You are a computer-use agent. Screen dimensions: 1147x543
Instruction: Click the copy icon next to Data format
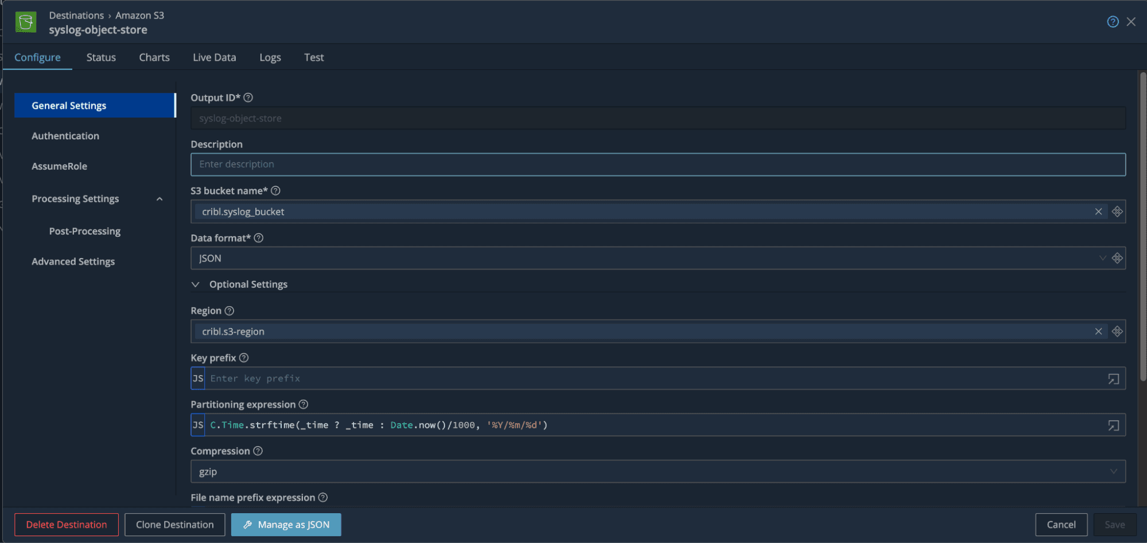1117,258
